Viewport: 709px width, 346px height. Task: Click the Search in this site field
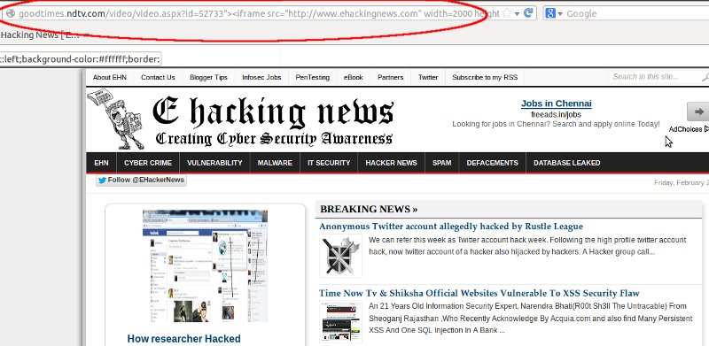coord(653,77)
